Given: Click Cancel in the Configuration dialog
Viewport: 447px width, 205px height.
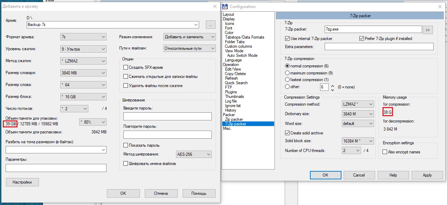Looking at the screenshot, I should point(359,175).
